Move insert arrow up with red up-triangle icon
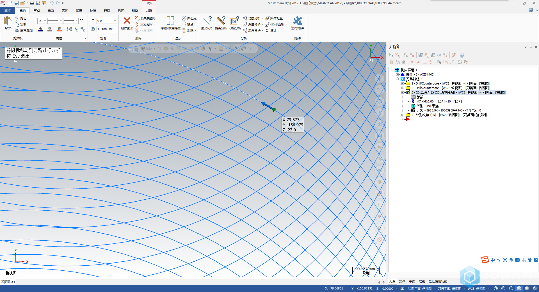 tap(418, 62)
